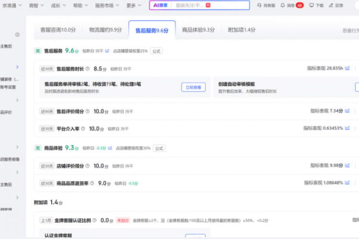
Task: Open chart icon for 指标表现 9.98分
Action: pos(348,165)
